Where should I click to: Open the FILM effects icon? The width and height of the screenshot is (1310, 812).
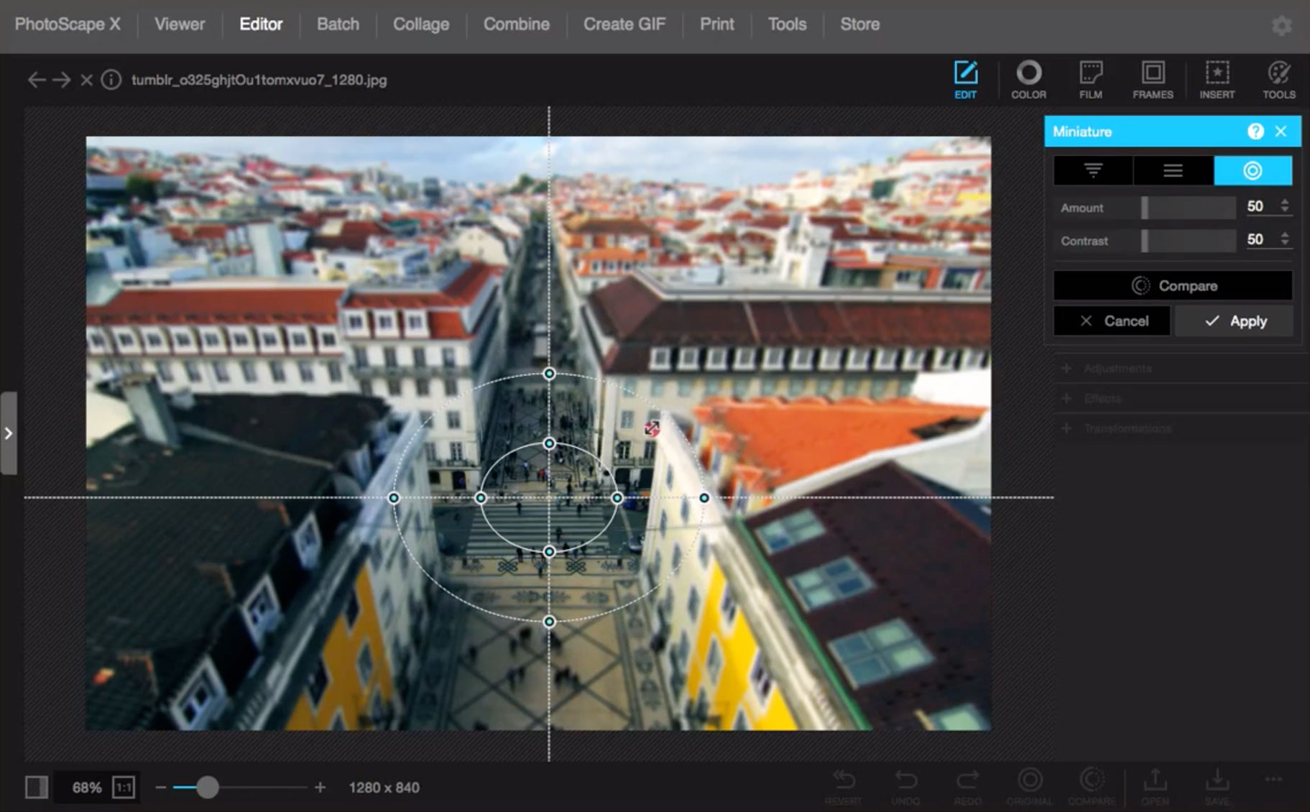[1090, 80]
